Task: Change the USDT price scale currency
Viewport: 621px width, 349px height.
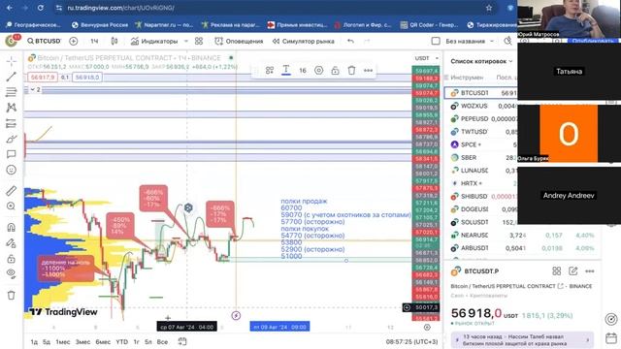Action: pos(427,58)
